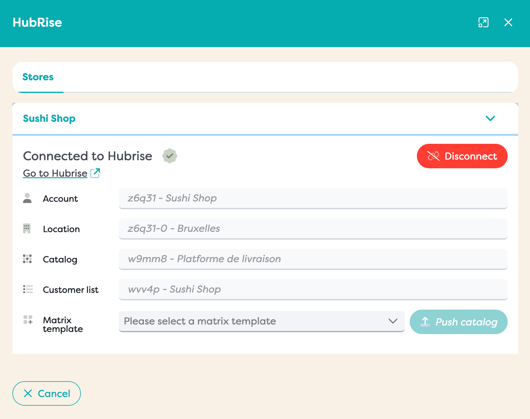
Task: Click the Account field showing z6q31 - Sushi Shop
Action: (313, 198)
